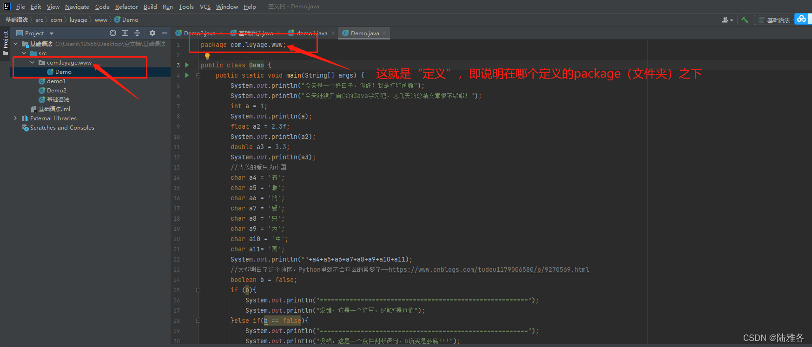
Task: Fold the if (b) block in gutter
Action: 198,290
